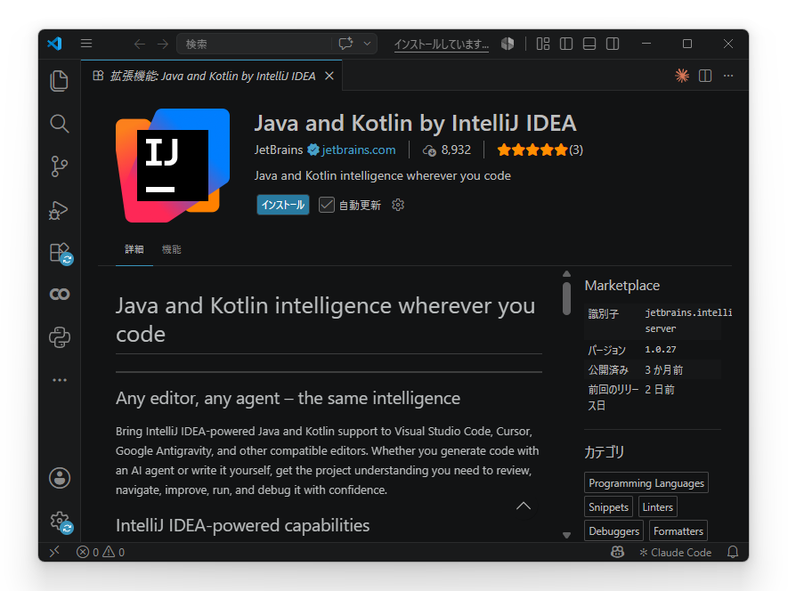Open notifications bell in status bar
Screen dimensions: 788x591
point(733,553)
